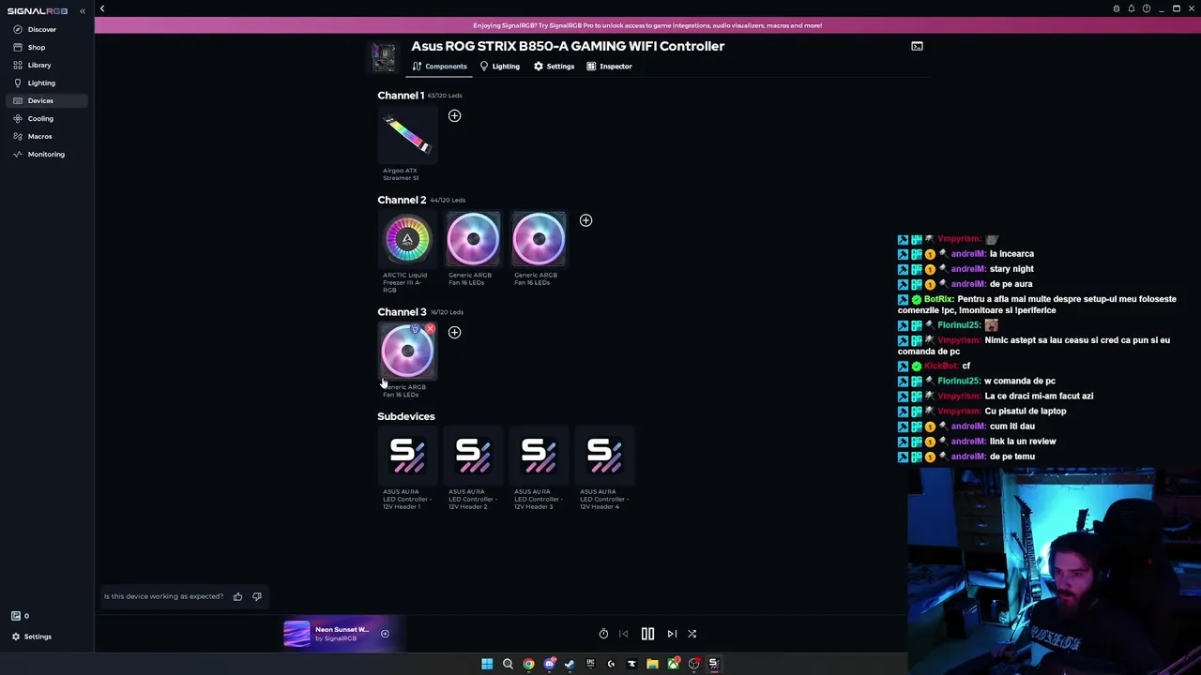Switch to the device Lighting tab
Image resolution: width=1201 pixels, height=675 pixels.
(499, 67)
